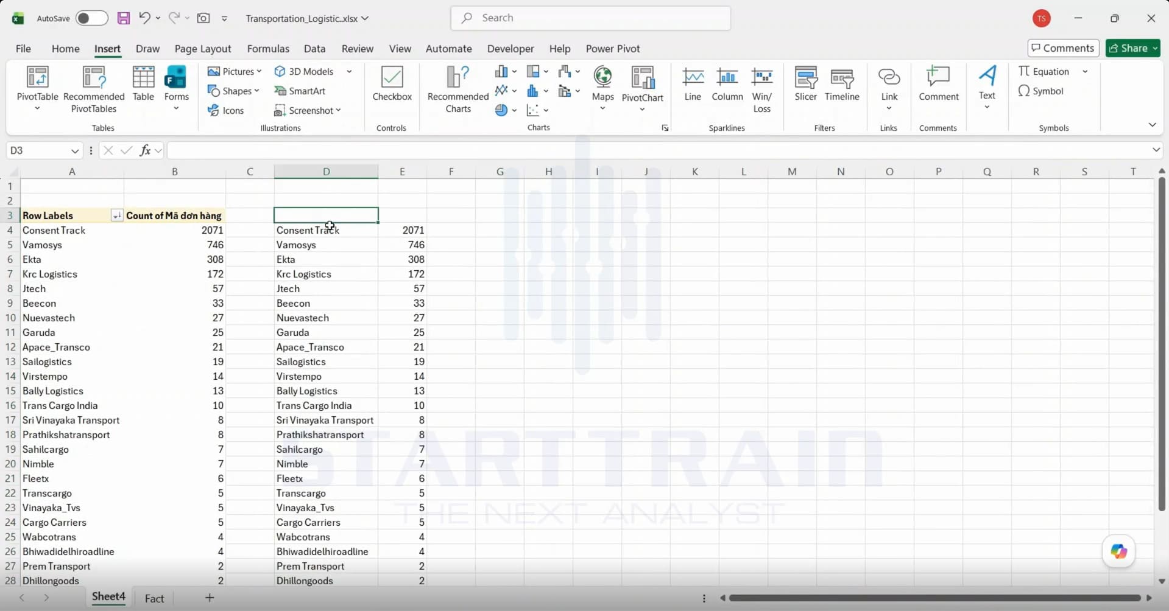
Task: Open the Name Box dropdown
Action: tap(75, 150)
